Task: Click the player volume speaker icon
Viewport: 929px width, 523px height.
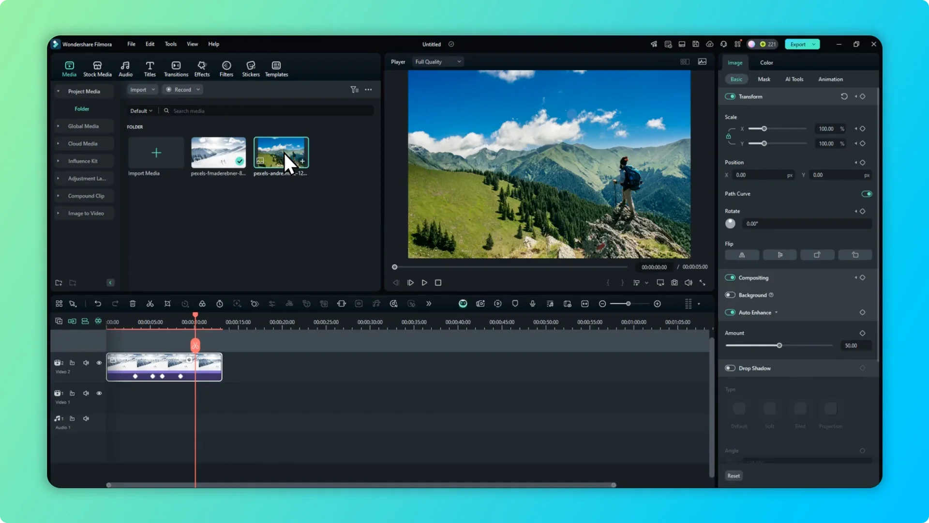Action: [x=689, y=282]
